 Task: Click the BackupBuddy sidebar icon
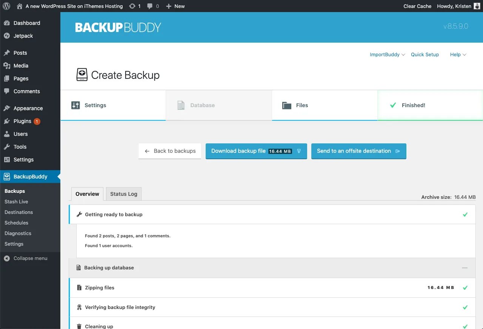coord(7,177)
